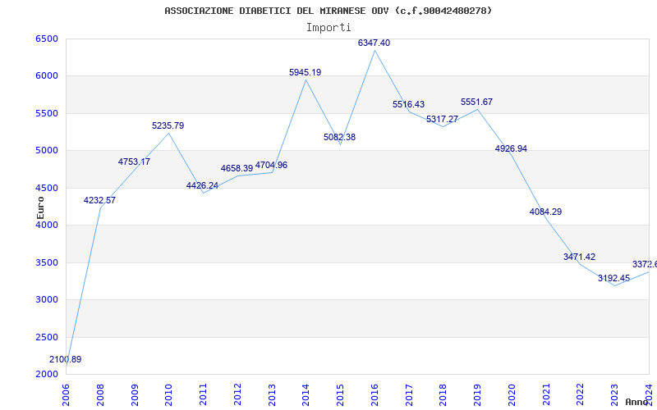Screen dimensions: 657x410
Task: Click the 2500 y-axis tick label
Action: click(x=47, y=337)
